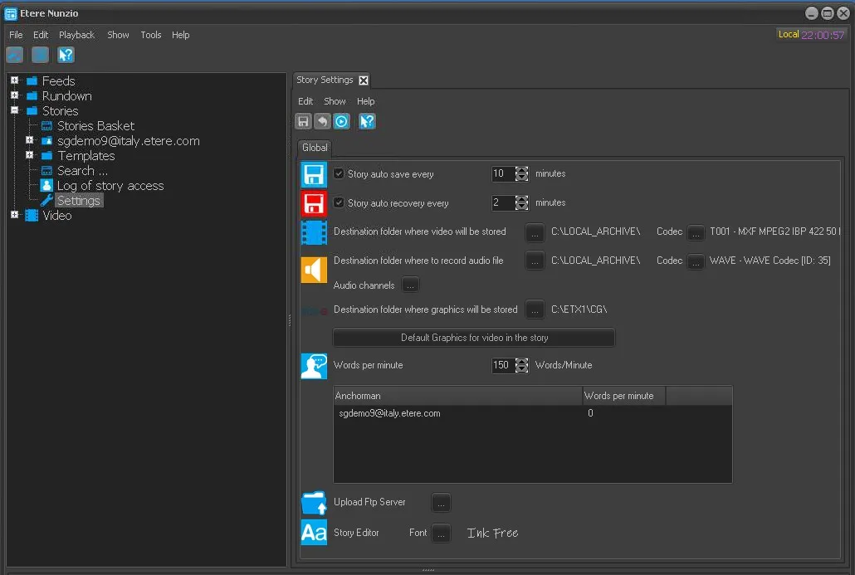The image size is (855, 575).
Task: Click the Words per minute spinner arrows
Action: click(x=521, y=365)
